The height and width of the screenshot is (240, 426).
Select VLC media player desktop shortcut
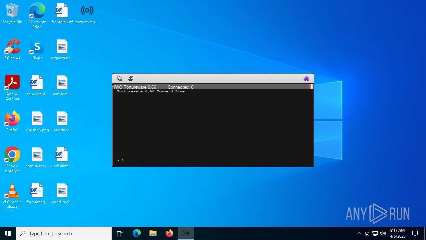point(12,196)
